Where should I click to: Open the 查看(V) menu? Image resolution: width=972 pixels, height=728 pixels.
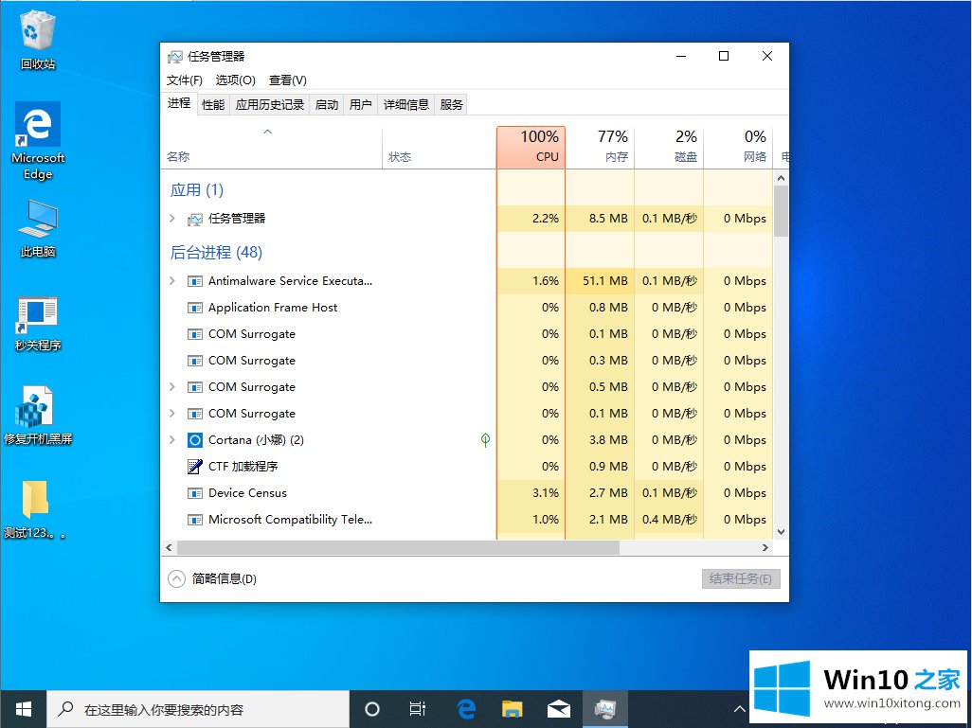(288, 80)
